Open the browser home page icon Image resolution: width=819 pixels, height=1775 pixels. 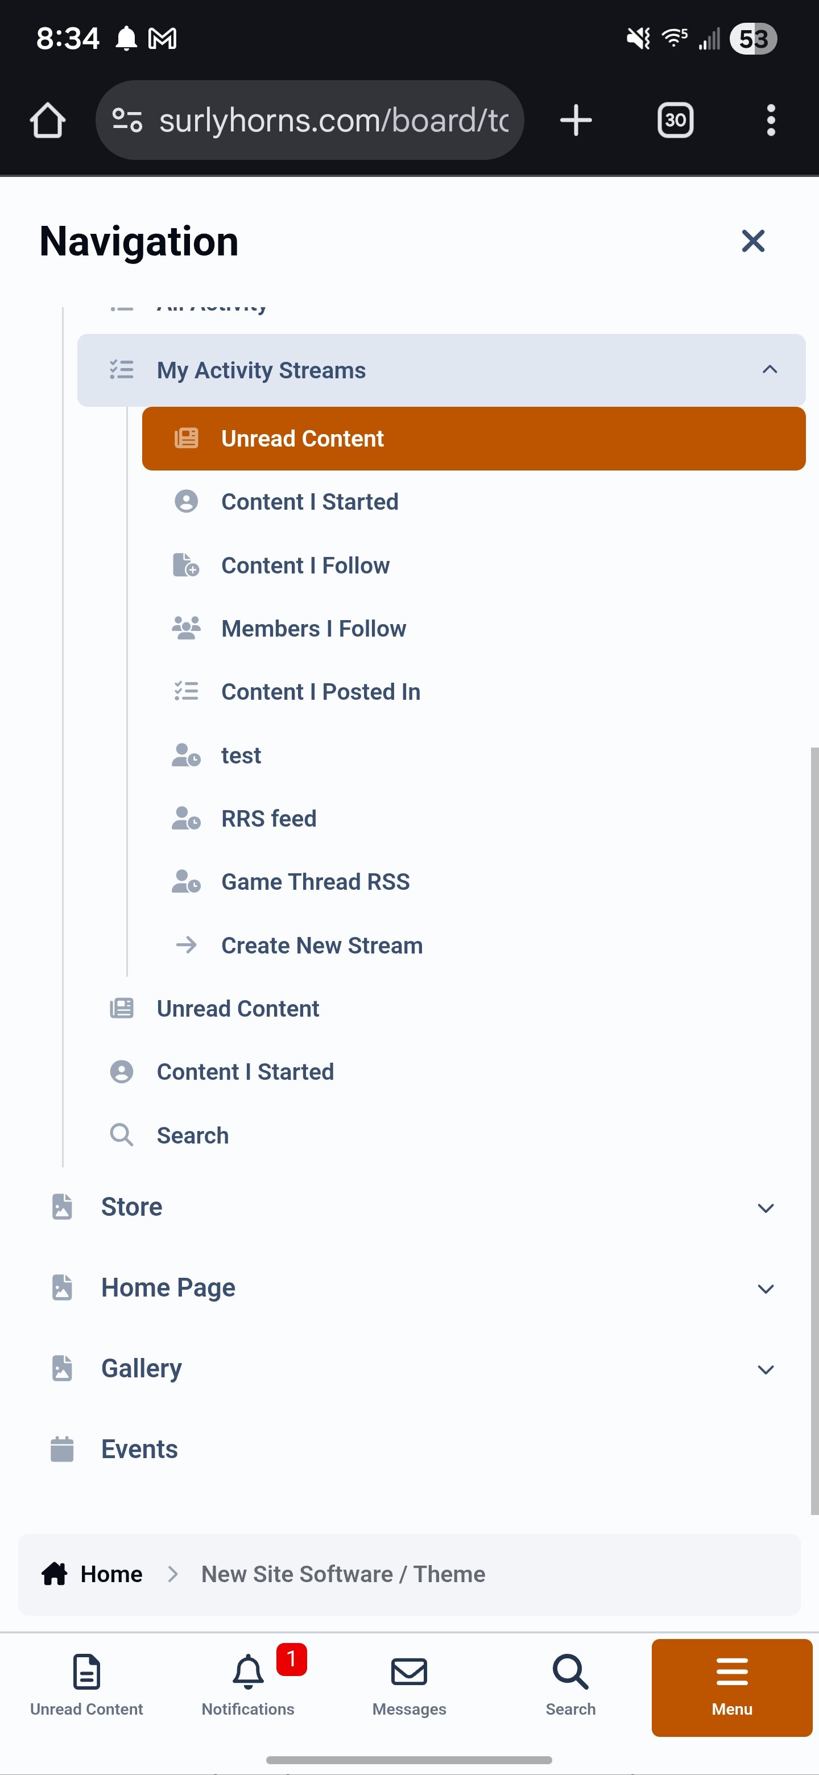(48, 121)
